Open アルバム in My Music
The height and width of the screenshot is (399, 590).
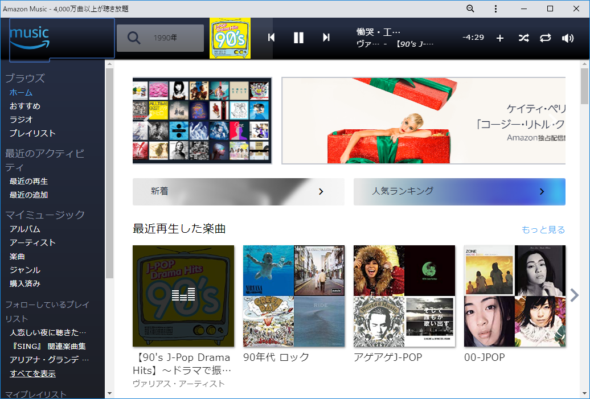point(25,229)
